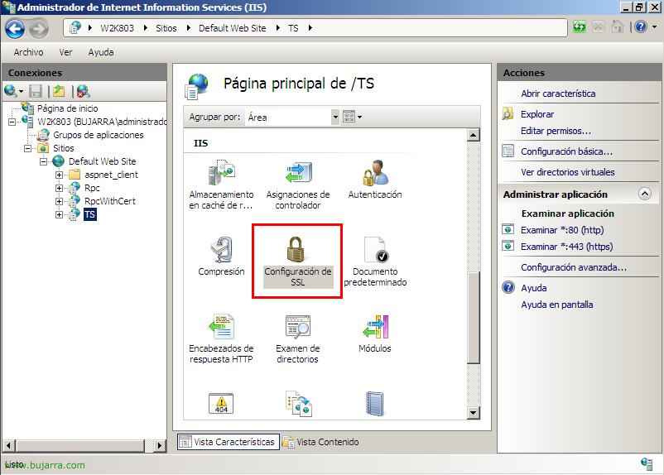
Task: Click the features list scroll up arrow
Action: (473, 135)
